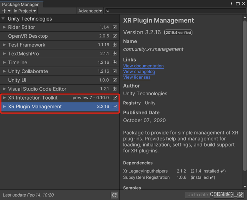Open the Advanced dropdown menu
Image resolution: width=247 pixels, height=200 pixels.
90,11
